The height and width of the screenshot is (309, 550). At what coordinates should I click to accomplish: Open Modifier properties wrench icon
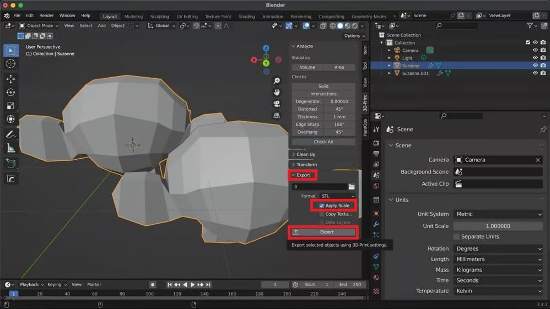click(376, 224)
